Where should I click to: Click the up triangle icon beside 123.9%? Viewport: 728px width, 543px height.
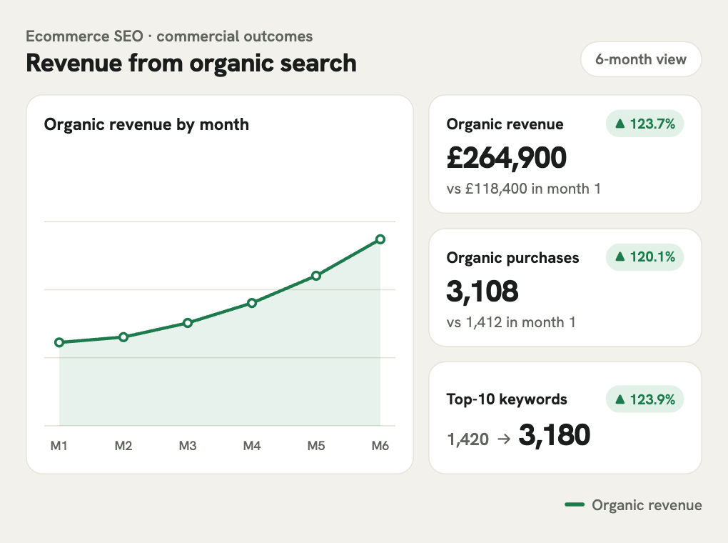(x=620, y=399)
